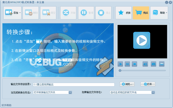Expand the Add (添加) dropdown arrow

(20, 13)
